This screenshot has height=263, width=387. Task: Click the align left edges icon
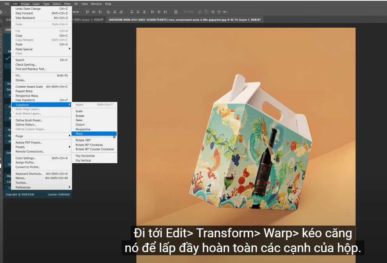point(108,12)
